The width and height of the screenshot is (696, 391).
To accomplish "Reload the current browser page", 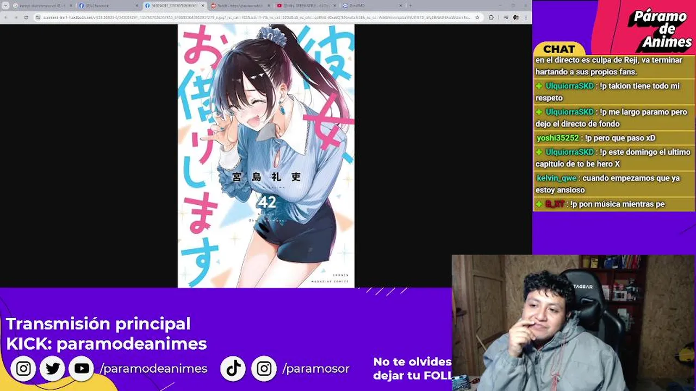I will pyautogui.click(x=26, y=17).
